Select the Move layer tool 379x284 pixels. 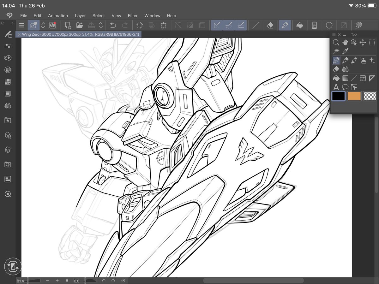click(x=363, y=42)
